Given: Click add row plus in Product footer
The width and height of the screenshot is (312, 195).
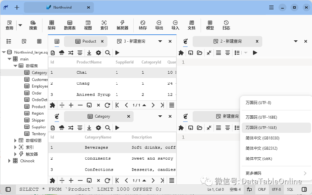Looking at the screenshot, I should [71, 105].
